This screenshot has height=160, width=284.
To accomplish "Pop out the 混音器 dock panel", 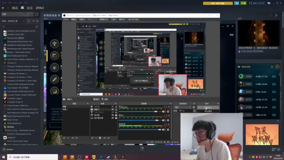I will [x=171, y=103].
